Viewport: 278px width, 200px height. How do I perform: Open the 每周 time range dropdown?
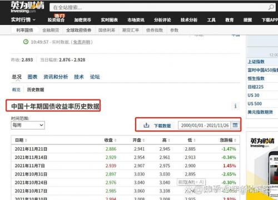point(28,126)
